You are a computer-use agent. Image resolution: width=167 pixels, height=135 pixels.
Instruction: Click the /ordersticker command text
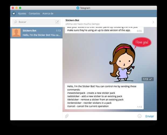tap(74, 103)
